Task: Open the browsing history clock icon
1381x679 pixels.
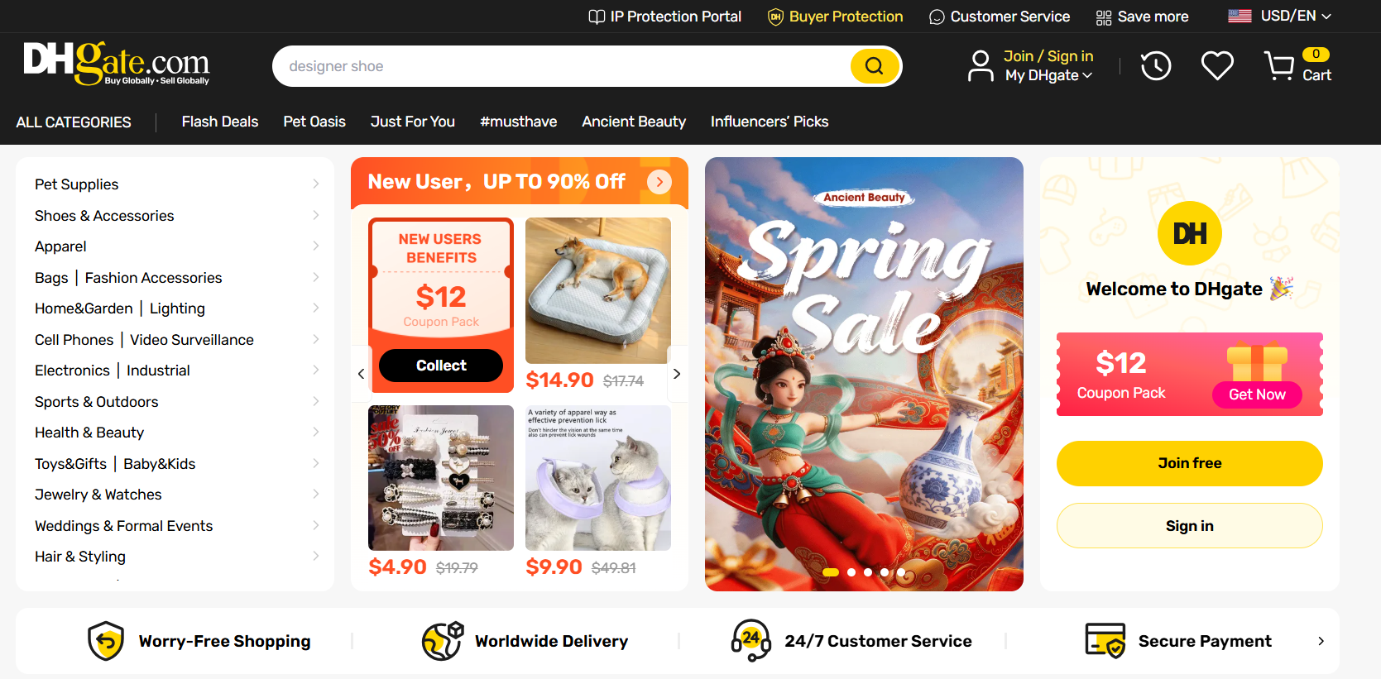Action: coord(1155,66)
